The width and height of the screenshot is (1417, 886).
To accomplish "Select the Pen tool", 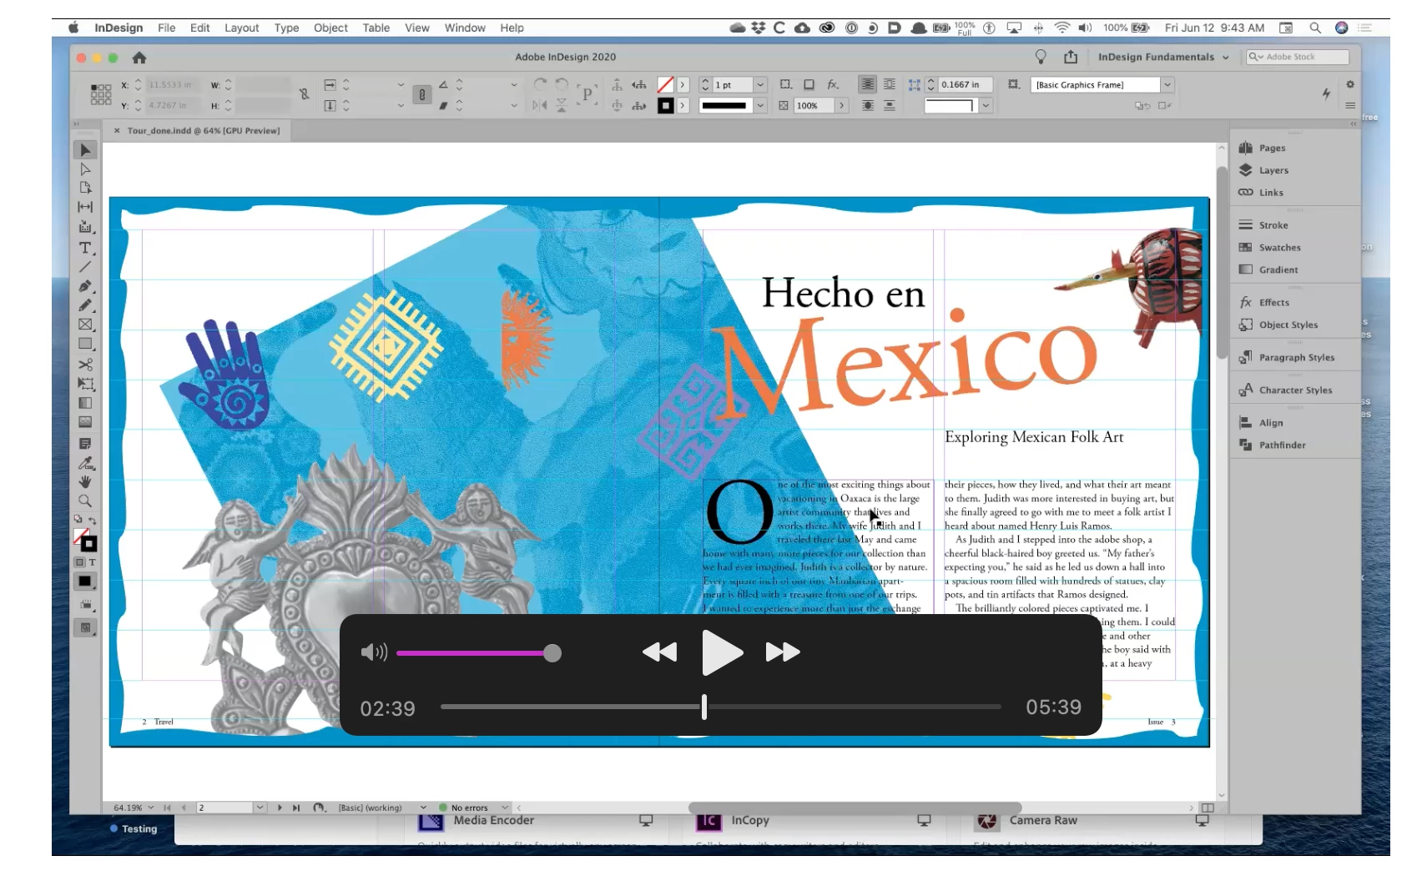I will [85, 286].
